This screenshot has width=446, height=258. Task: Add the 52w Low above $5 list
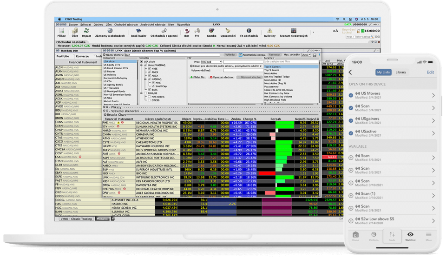tap(351, 221)
